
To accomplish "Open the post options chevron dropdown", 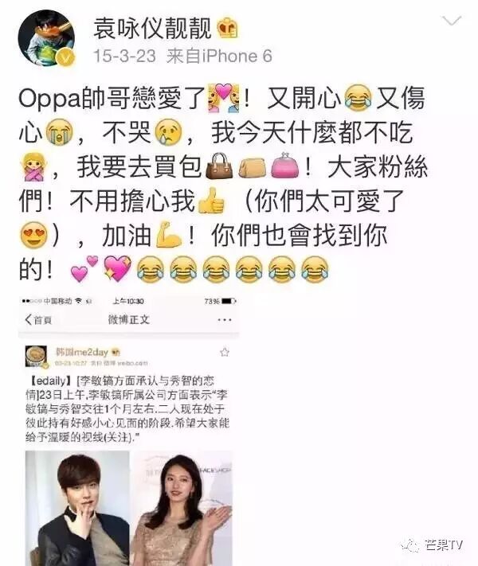I will click(452, 21).
